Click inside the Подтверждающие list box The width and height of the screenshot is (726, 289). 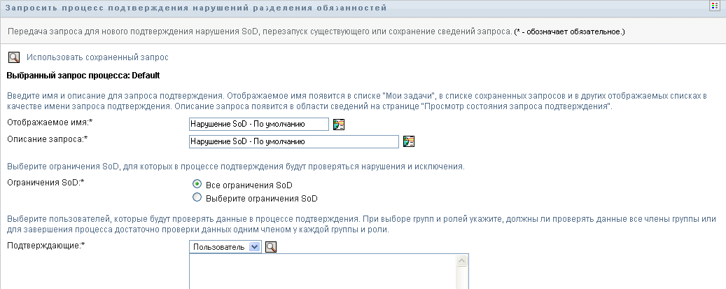[x=323, y=272]
